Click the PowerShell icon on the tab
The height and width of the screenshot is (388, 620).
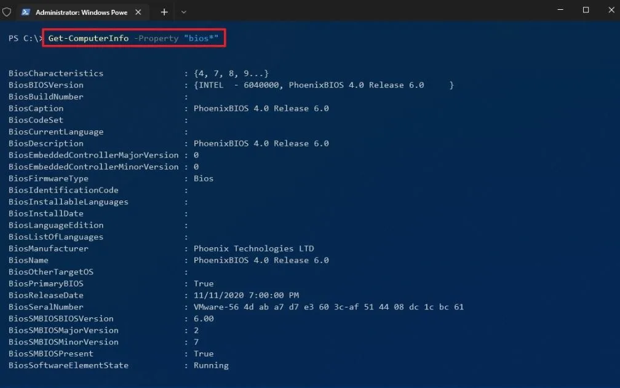(26, 12)
